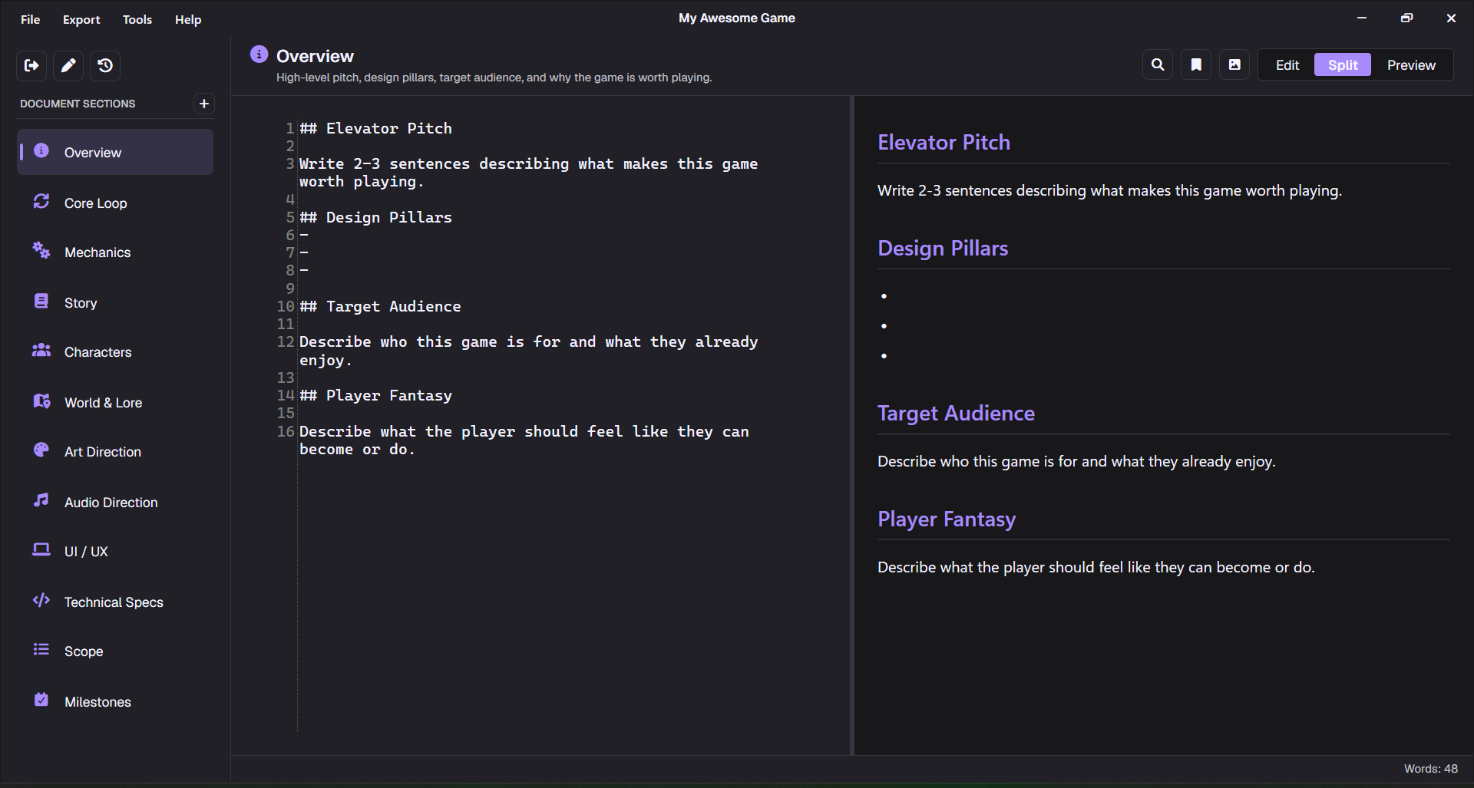Click the DOCUMENT SECTIONS header label

coord(78,104)
